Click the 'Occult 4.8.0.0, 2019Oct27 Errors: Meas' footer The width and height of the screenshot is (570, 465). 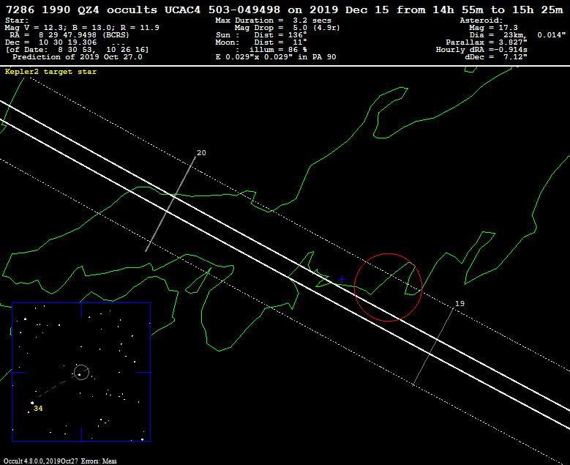coord(60,461)
